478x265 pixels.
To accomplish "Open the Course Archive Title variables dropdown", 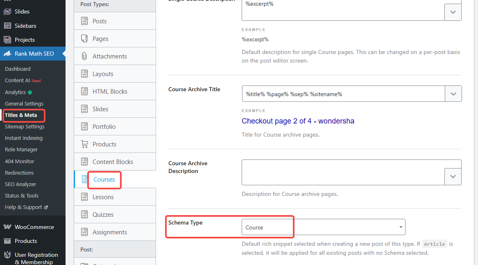I will pos(453,94).
